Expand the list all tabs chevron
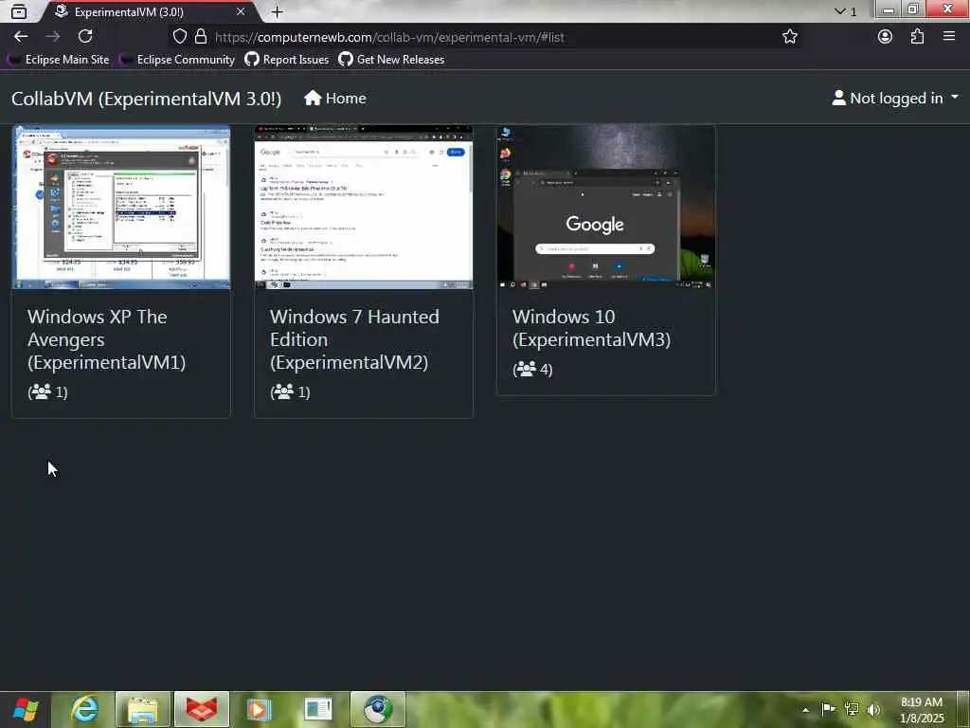 pos(839,11)
